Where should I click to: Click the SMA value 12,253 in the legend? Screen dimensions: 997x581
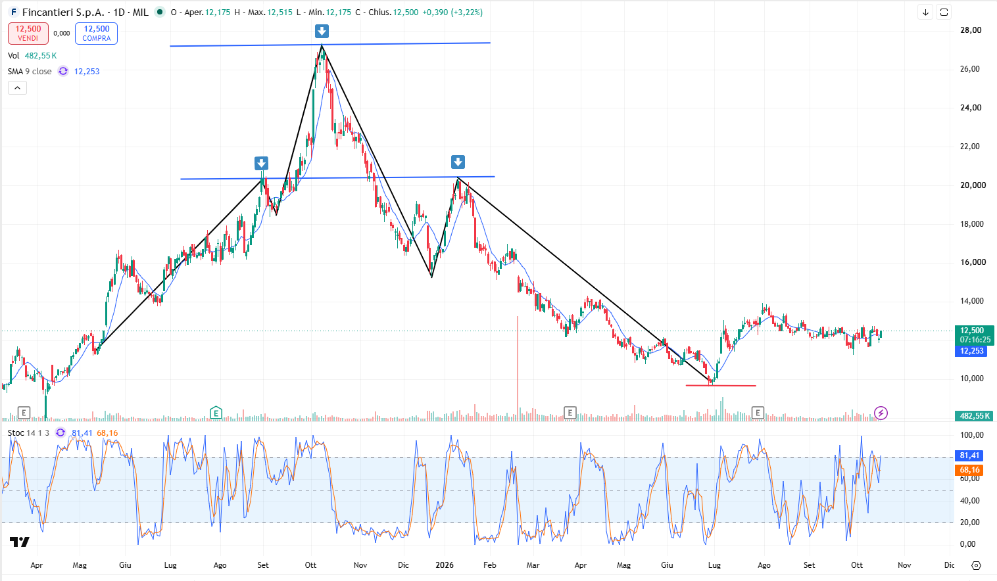[87, 71]
